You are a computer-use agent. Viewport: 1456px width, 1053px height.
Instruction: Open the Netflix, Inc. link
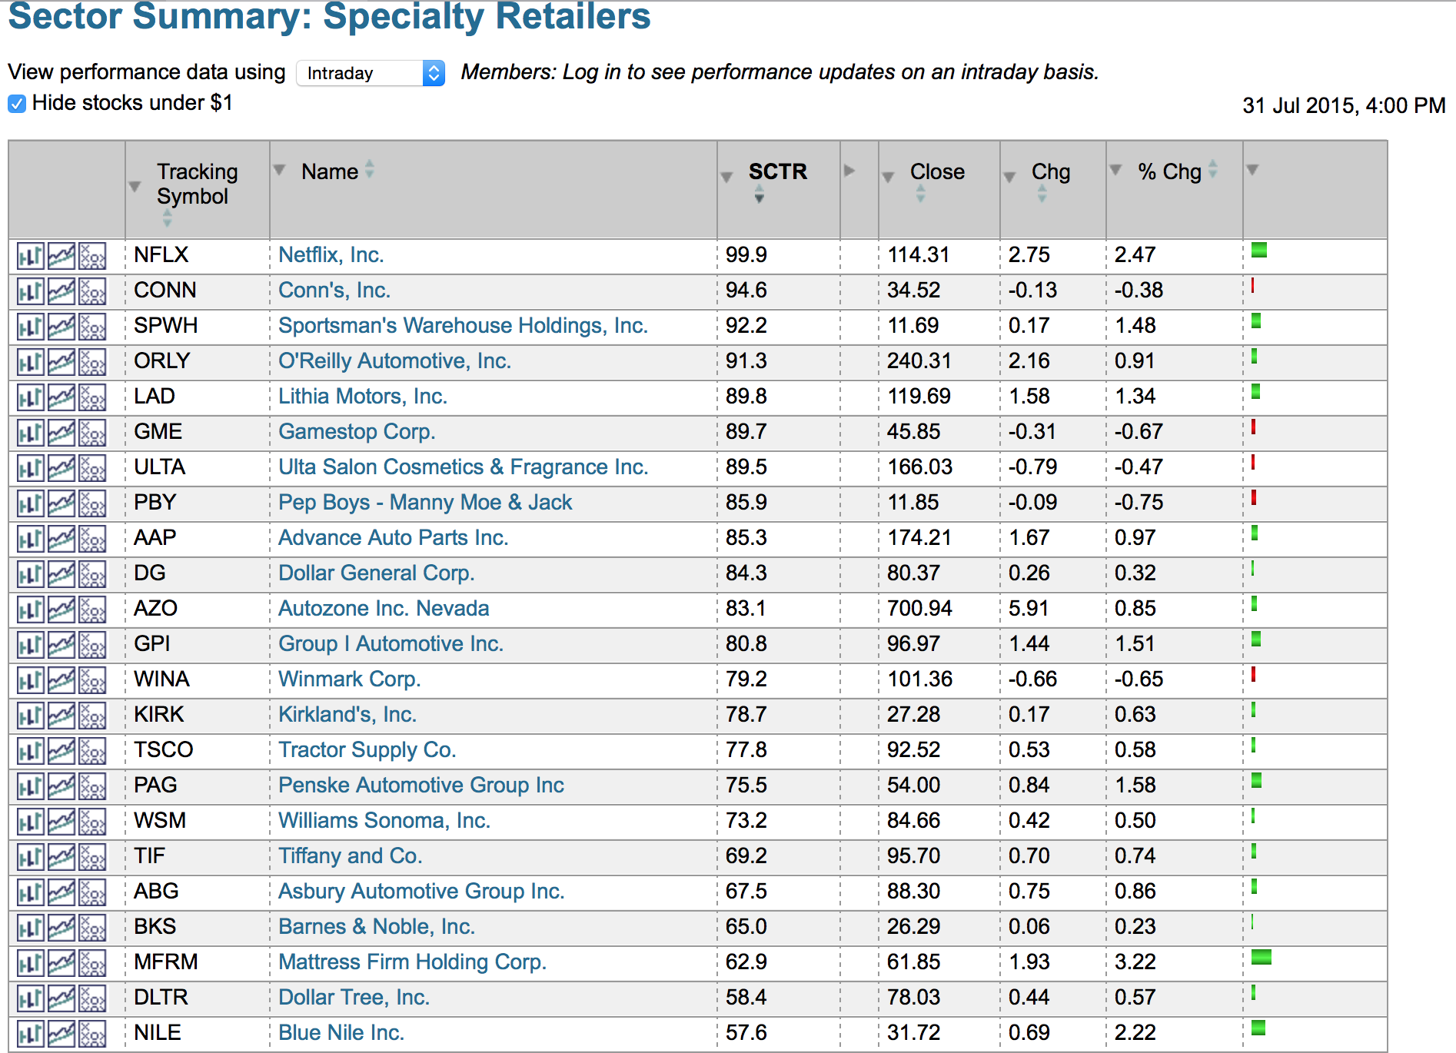(x=331, y=255)
